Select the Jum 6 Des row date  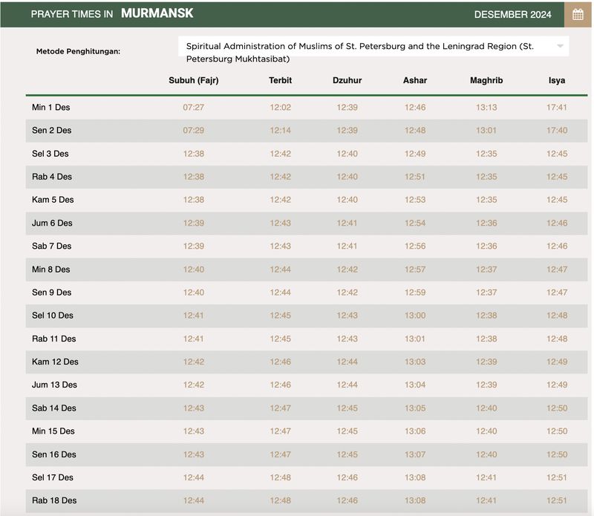52,223
